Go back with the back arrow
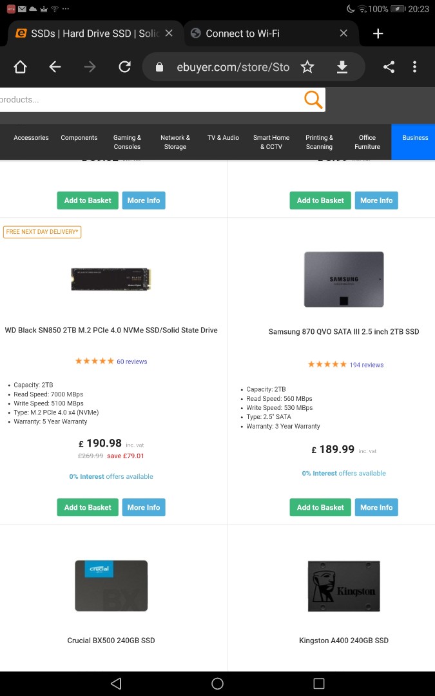 (x=55, y=67)
